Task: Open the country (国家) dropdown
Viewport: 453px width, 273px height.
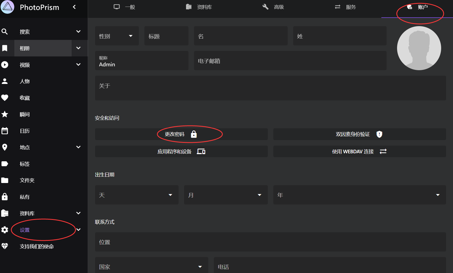Action: click(x=151, y=266)
